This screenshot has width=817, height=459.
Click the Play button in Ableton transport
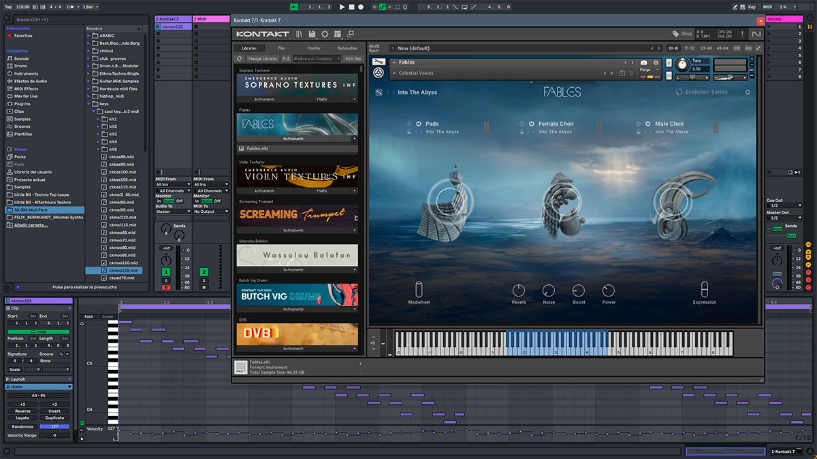(x=342, y=7)
